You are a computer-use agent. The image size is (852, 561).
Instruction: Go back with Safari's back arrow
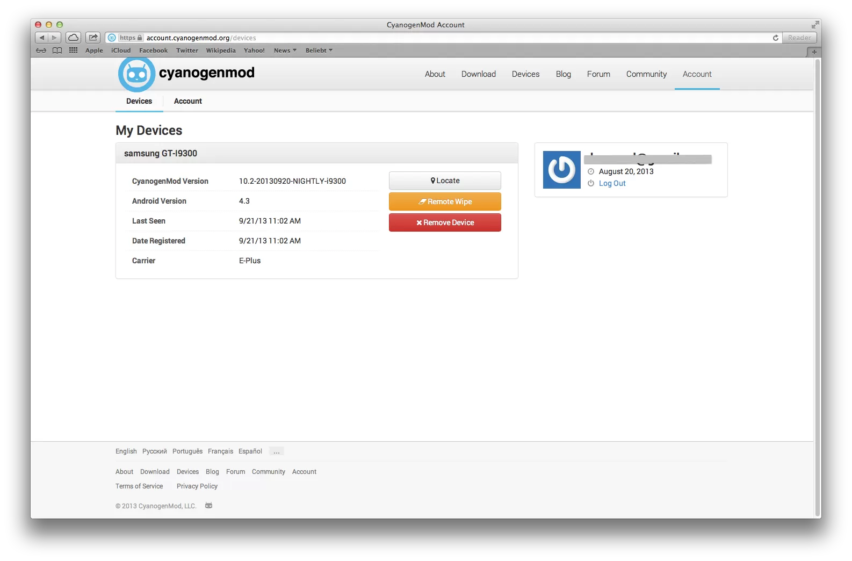pos(41,38)
